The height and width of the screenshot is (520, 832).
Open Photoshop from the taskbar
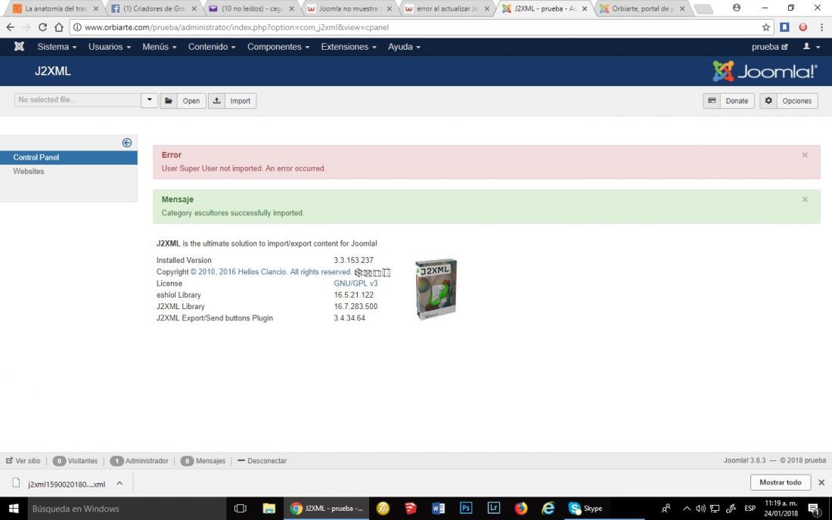click(466, 509)
